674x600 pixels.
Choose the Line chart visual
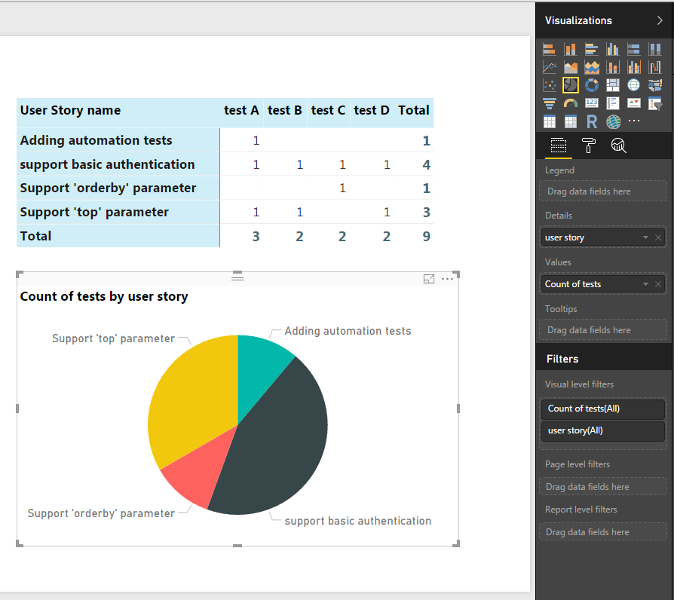(x=550, y=67)
